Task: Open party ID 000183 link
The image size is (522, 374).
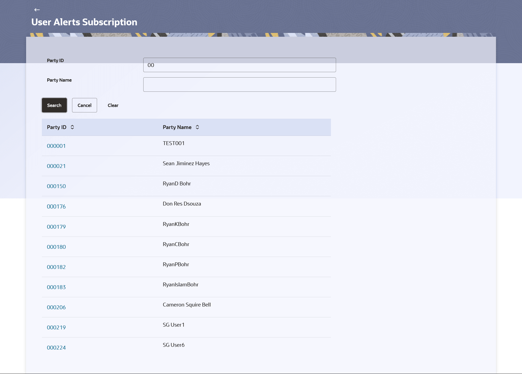Action: 56,287
